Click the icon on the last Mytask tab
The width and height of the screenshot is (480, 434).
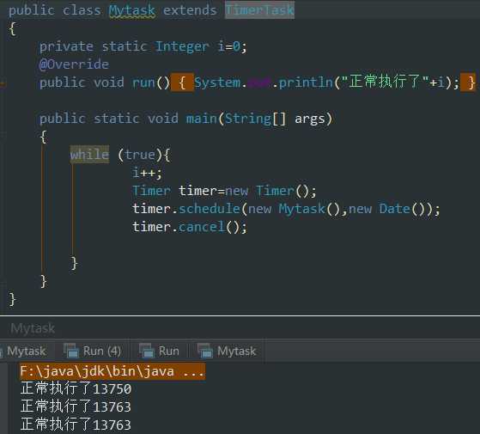(x=205, y=351)
